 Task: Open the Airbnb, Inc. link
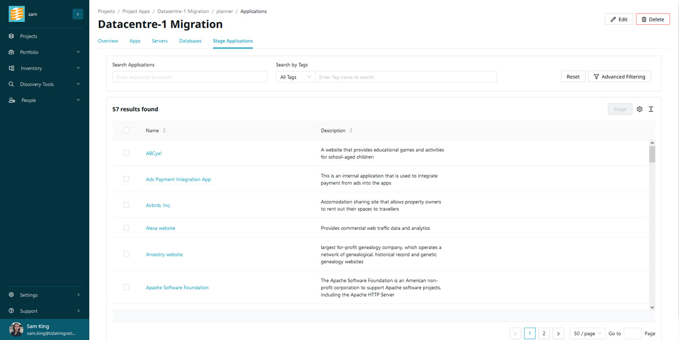(x=158, y=205)
